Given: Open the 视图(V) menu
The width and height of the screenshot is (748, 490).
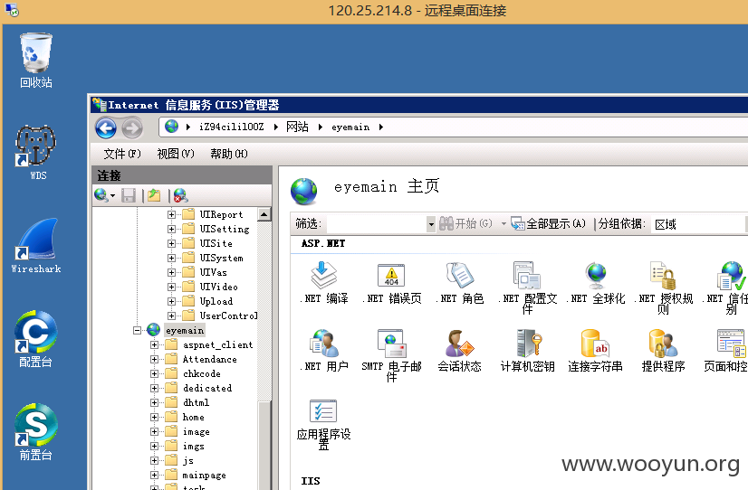Looking at the screenshot, I should [x=176, y=154].
